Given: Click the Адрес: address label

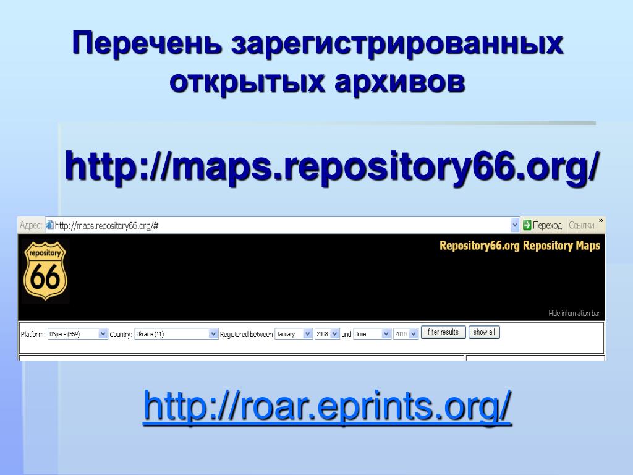Looking at the screenshot, I should (x=31, y=225).
